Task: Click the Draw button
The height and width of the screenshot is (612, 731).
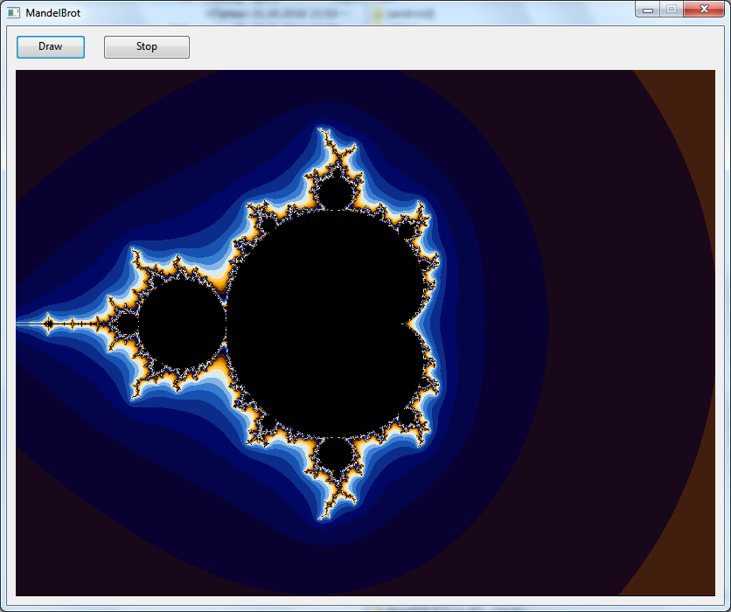Action: (50, 47)
